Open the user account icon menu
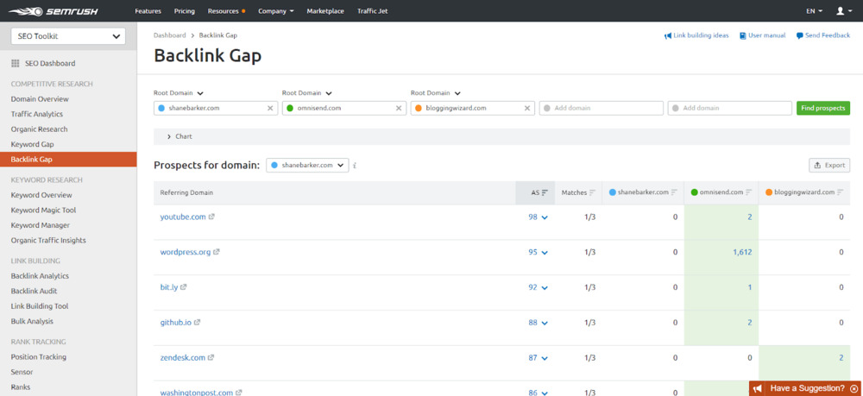This screenshot has height=396, width=863. [x=842, y=11]
